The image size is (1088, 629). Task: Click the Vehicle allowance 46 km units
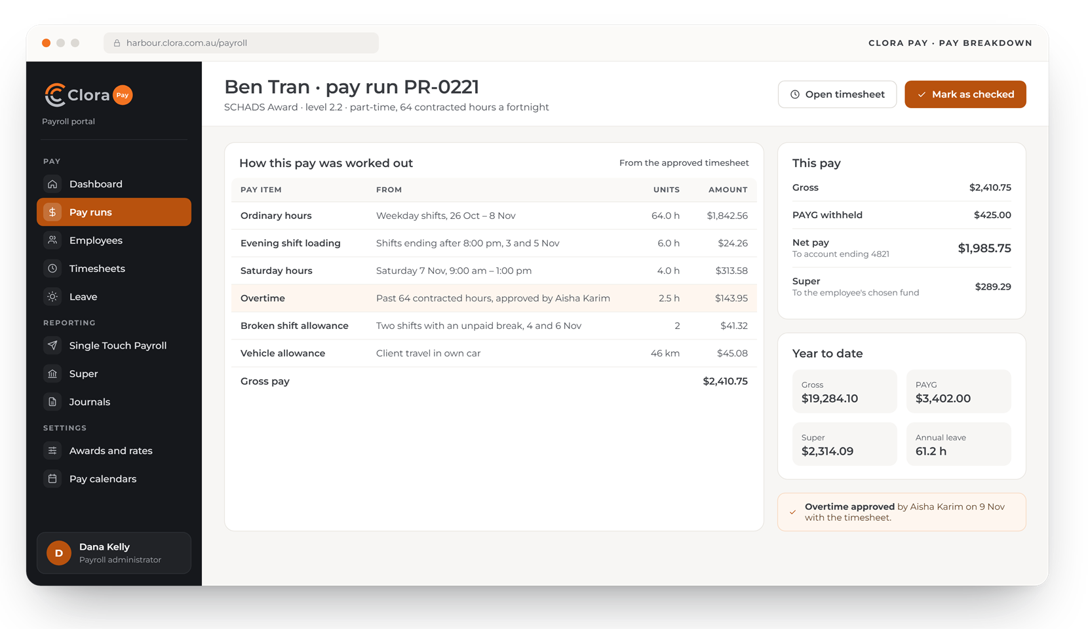click(x=665, y=353)
